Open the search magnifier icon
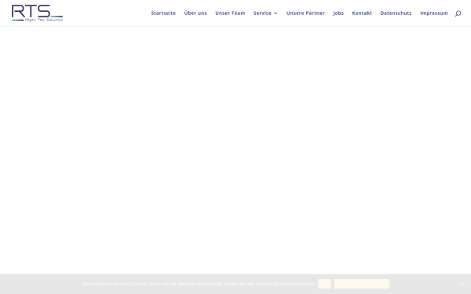The width and height of the screenshot is (471, 294). coord(458,13)
